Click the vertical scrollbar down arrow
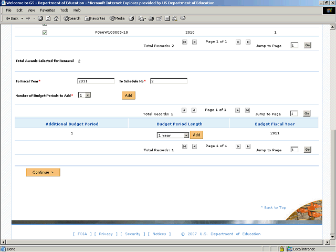 [x=332, y=237]
